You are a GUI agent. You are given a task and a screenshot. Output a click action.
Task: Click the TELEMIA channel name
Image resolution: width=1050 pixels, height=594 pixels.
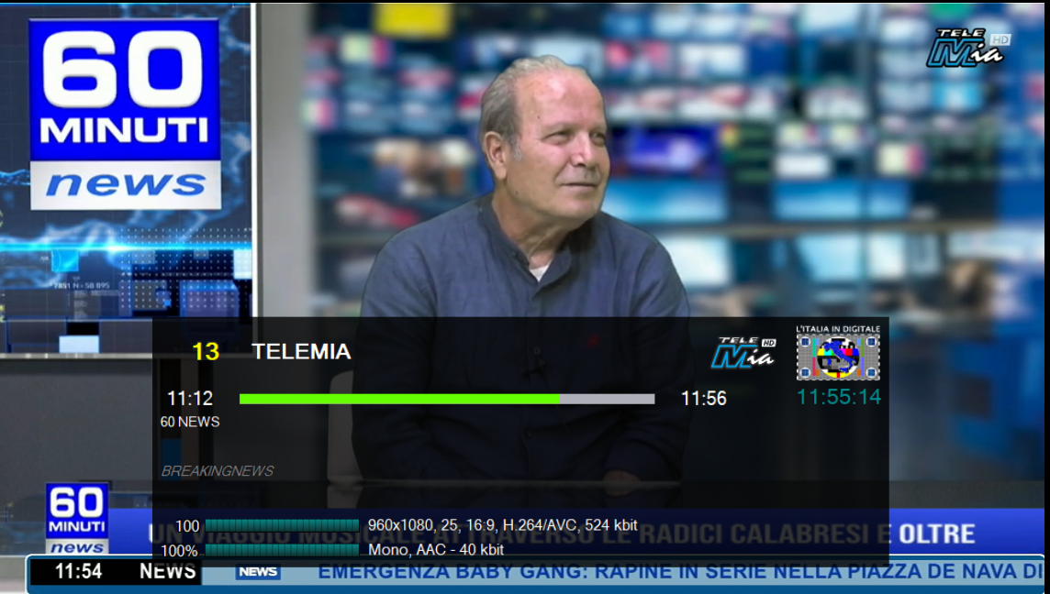[301, 352]
